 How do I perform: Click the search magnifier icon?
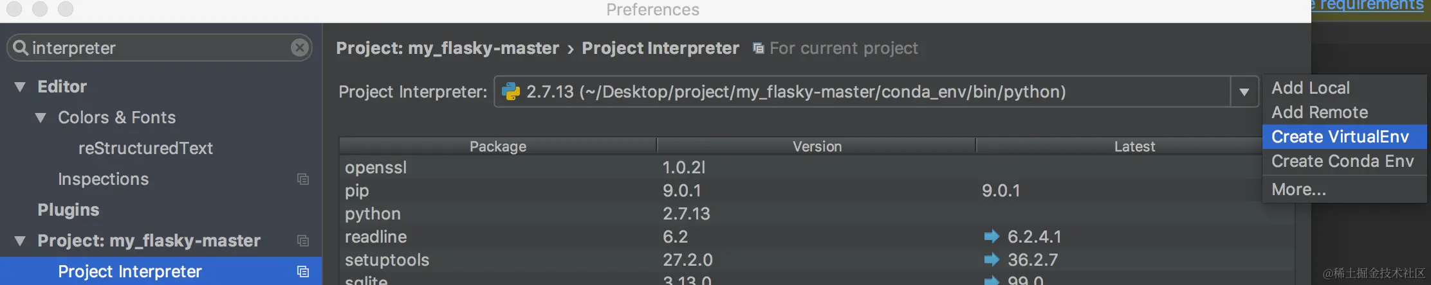[21, 47]
